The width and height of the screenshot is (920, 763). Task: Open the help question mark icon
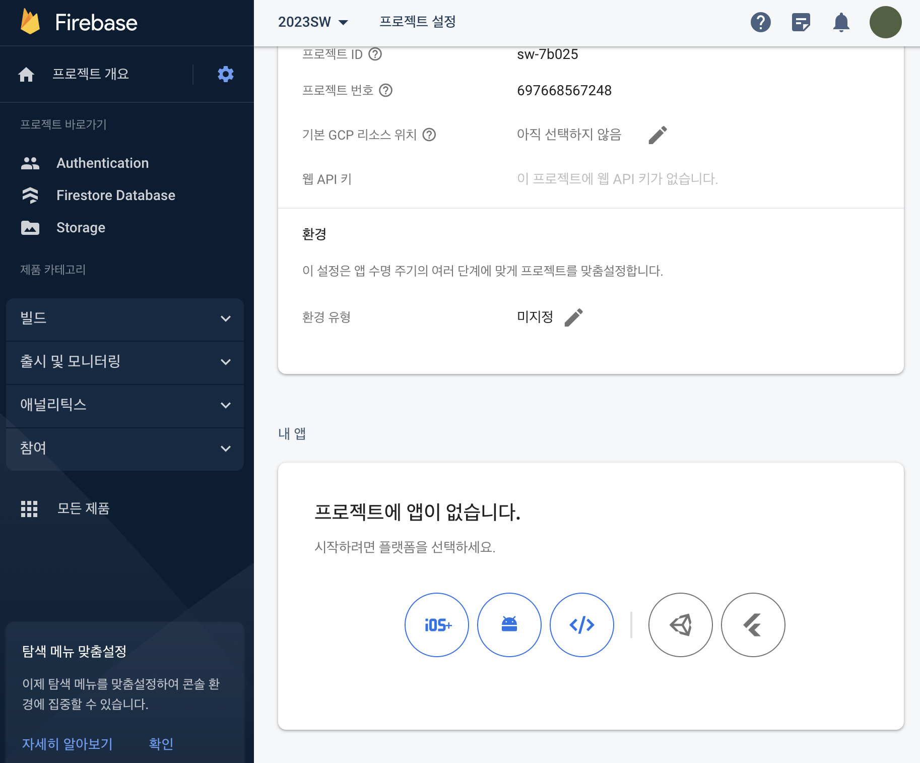pyautogui.click(x=761, y=22)
